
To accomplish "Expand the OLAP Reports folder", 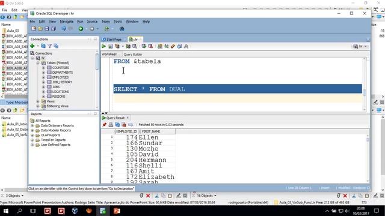I will pos(32,135).
